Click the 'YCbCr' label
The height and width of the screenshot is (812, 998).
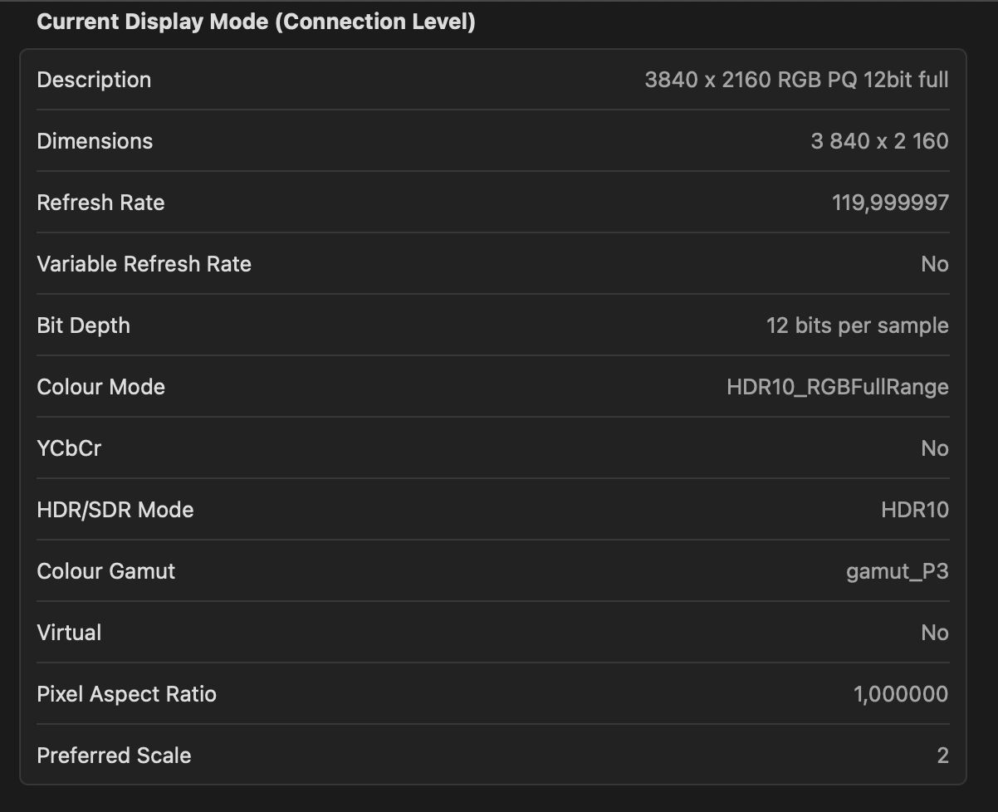(x=69, y=448)
